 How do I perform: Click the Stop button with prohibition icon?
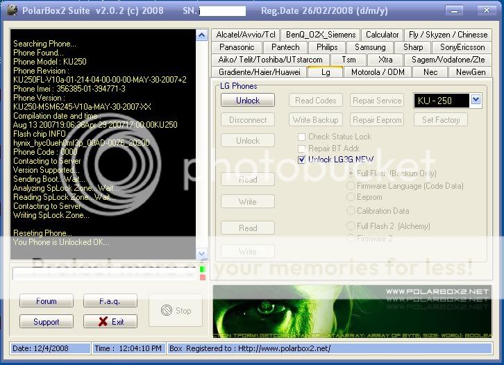[176, 310]
